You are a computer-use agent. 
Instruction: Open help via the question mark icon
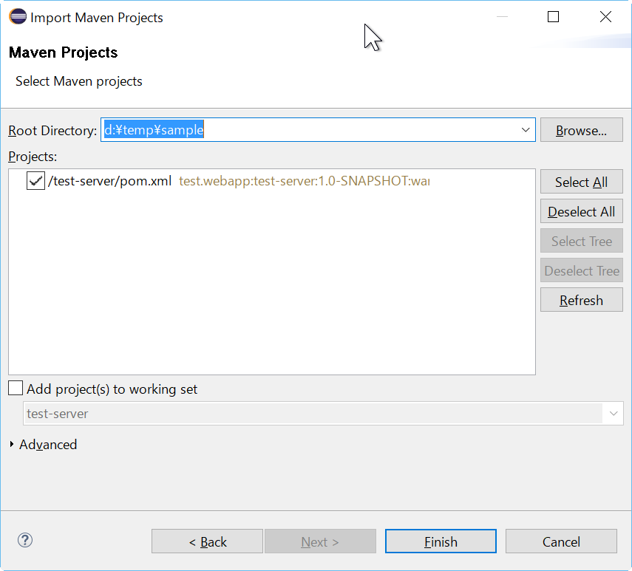(x=24, y=540)
